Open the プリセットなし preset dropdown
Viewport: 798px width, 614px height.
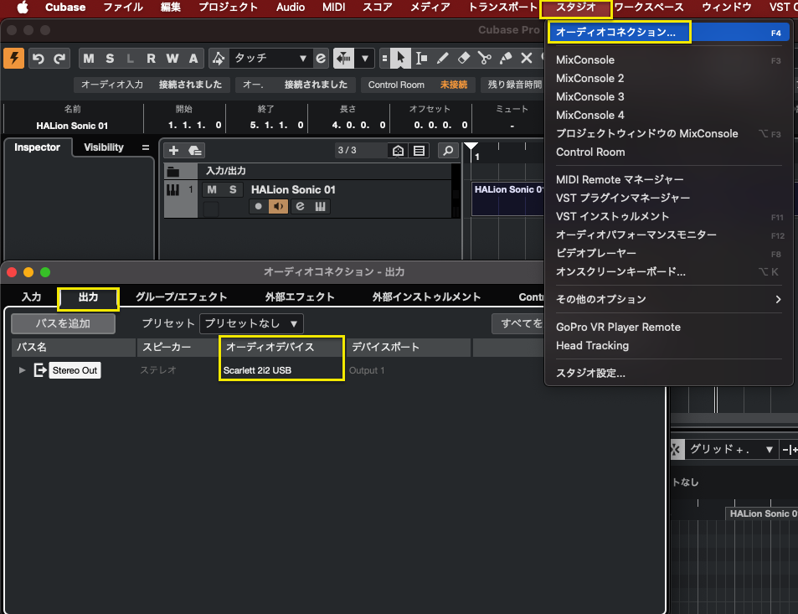pyautogui.click(x=251, y=323)
